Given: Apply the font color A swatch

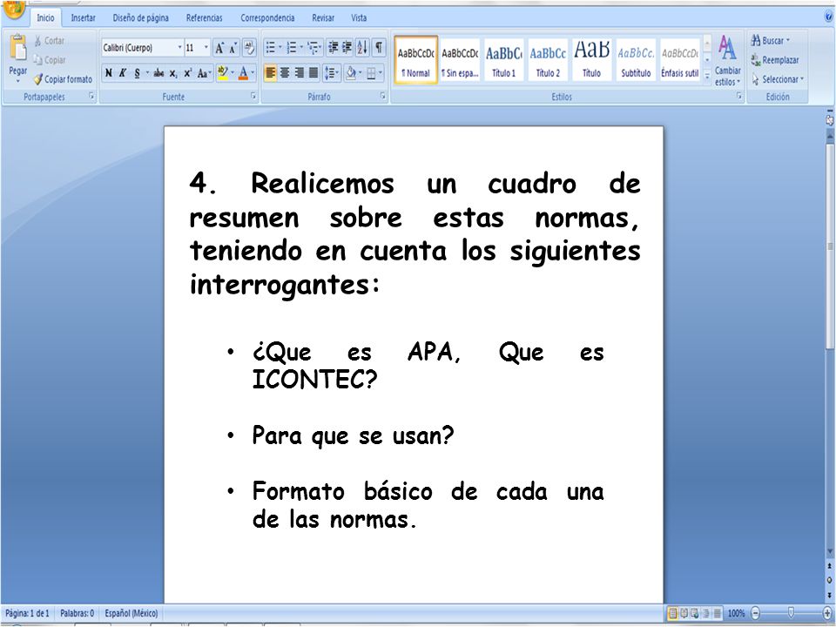Looking at the screenshot, I should 243,73.
